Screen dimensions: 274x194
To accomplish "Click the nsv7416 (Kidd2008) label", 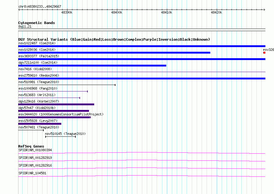I will pos(35,69).
